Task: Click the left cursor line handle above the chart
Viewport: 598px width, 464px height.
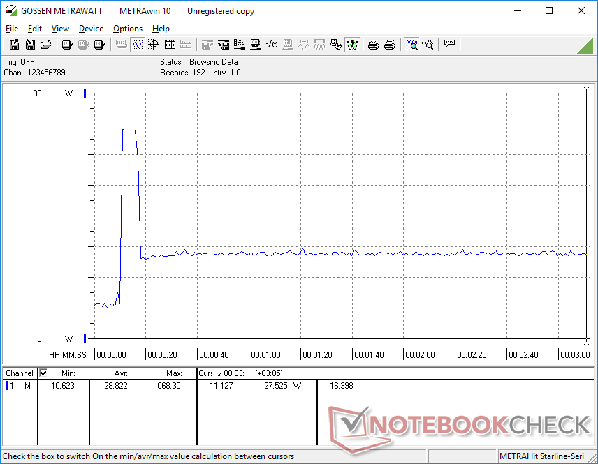Action: 110,91
